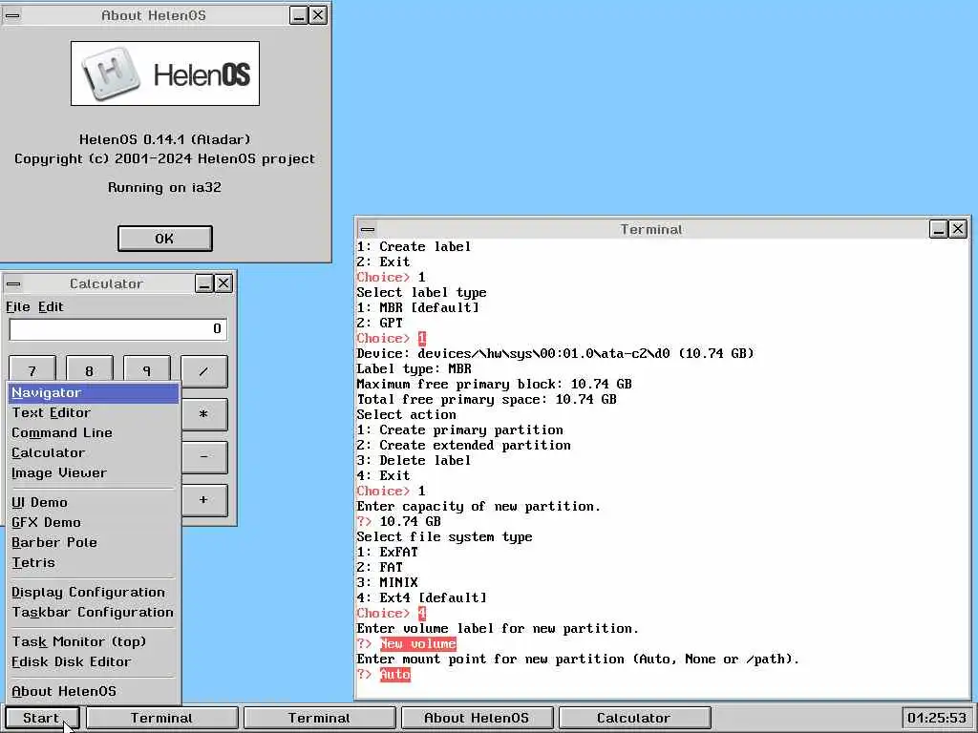Close the About HelenOS window

click(x=318, y=15)
